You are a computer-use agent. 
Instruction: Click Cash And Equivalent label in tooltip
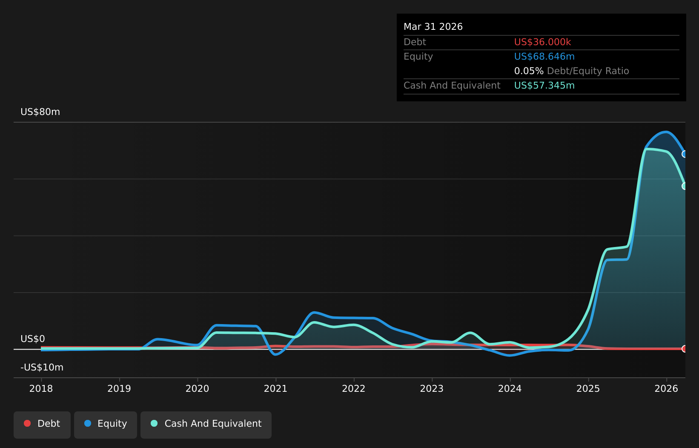coord(452,86)
